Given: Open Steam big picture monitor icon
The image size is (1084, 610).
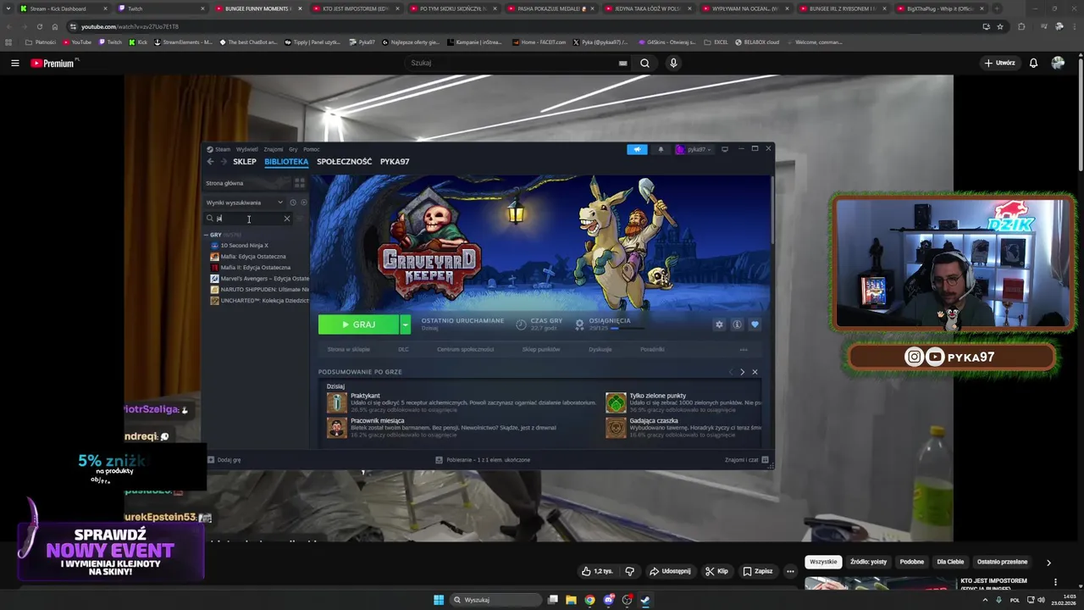Looking at the screenshot, I should coord(724,149).
